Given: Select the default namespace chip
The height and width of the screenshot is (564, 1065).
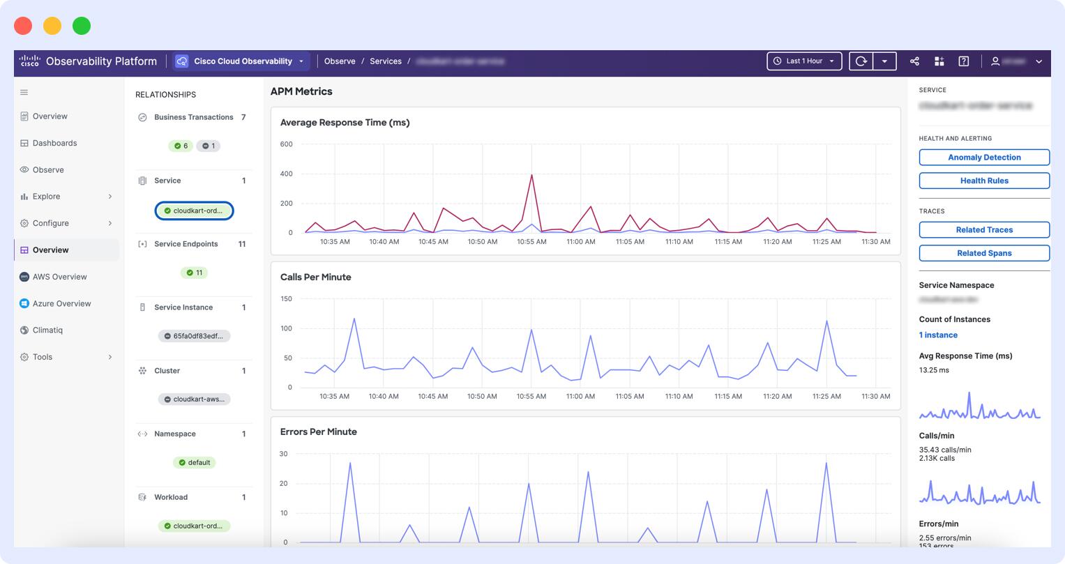Looking at the screenshot, I should point(194,462).
